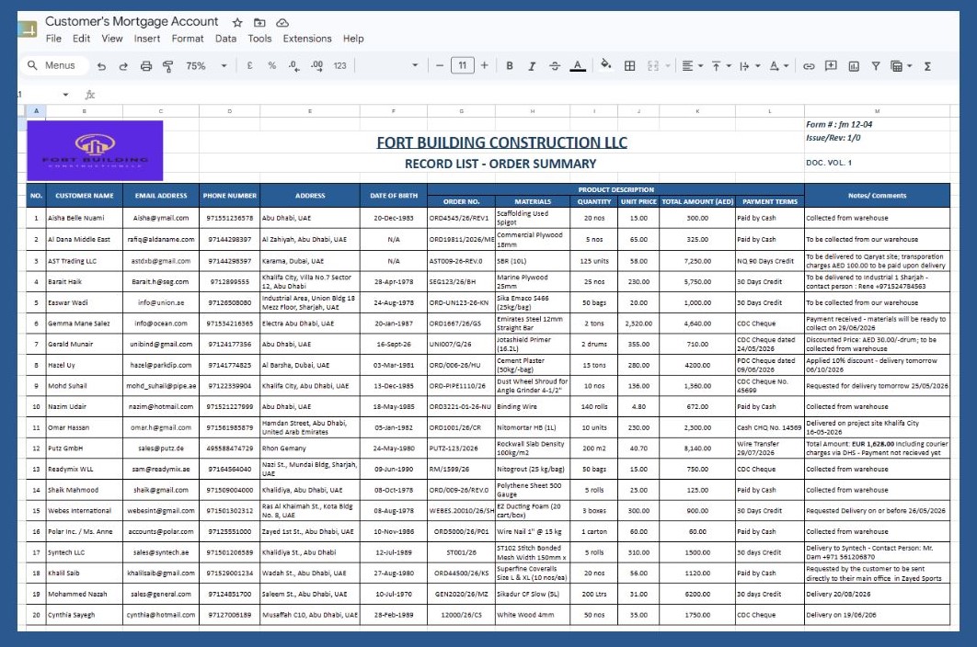Decrease decimal places
977x647 pixels.
(293, 65)
